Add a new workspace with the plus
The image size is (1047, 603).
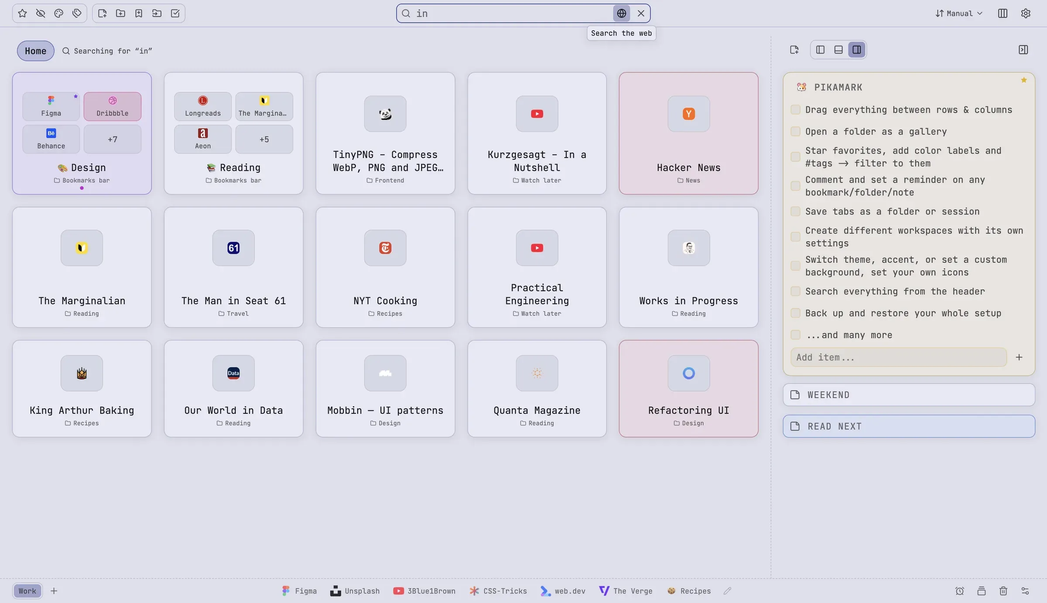54,591
